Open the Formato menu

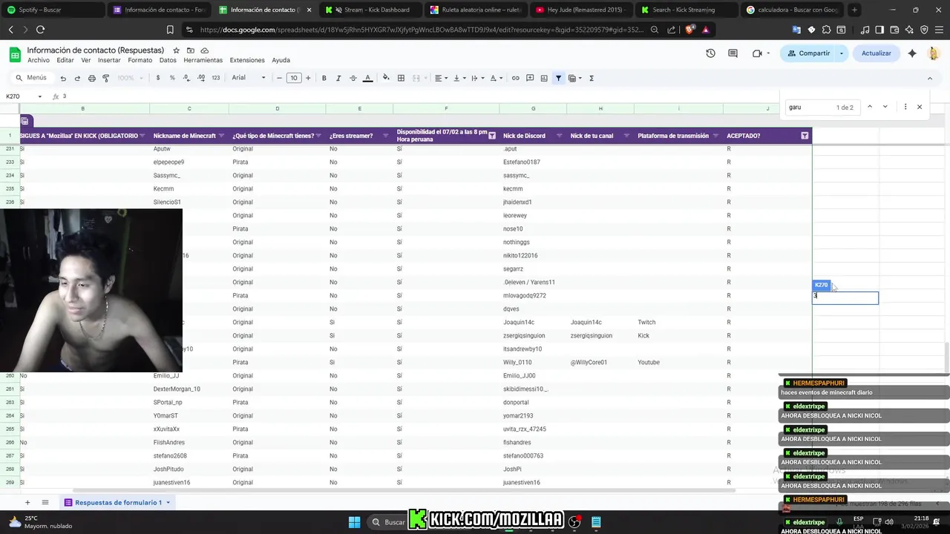(x=140, y=60)
